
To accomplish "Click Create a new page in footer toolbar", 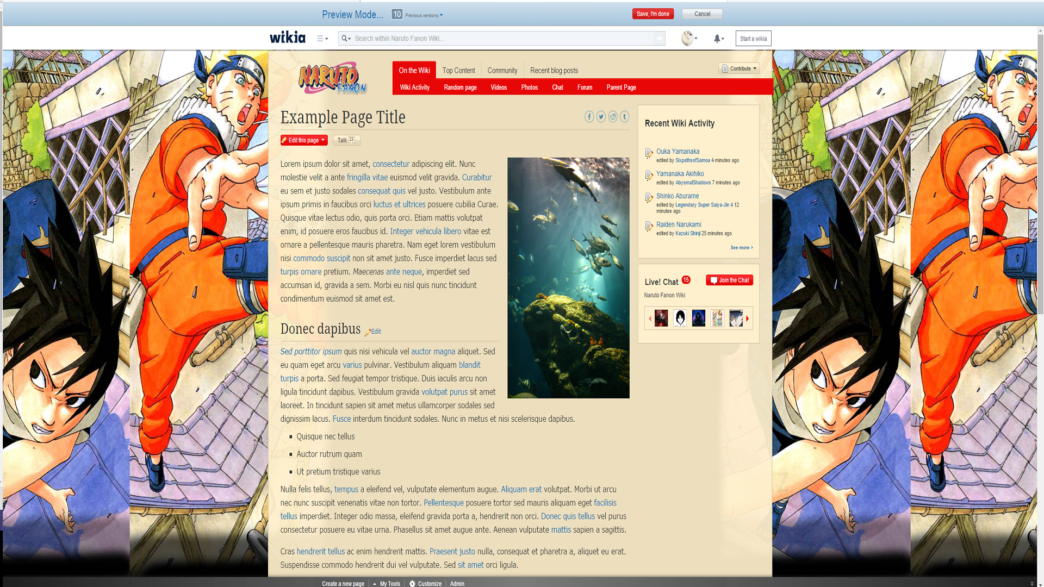I will pyautogui.click(x=343, y=584).
